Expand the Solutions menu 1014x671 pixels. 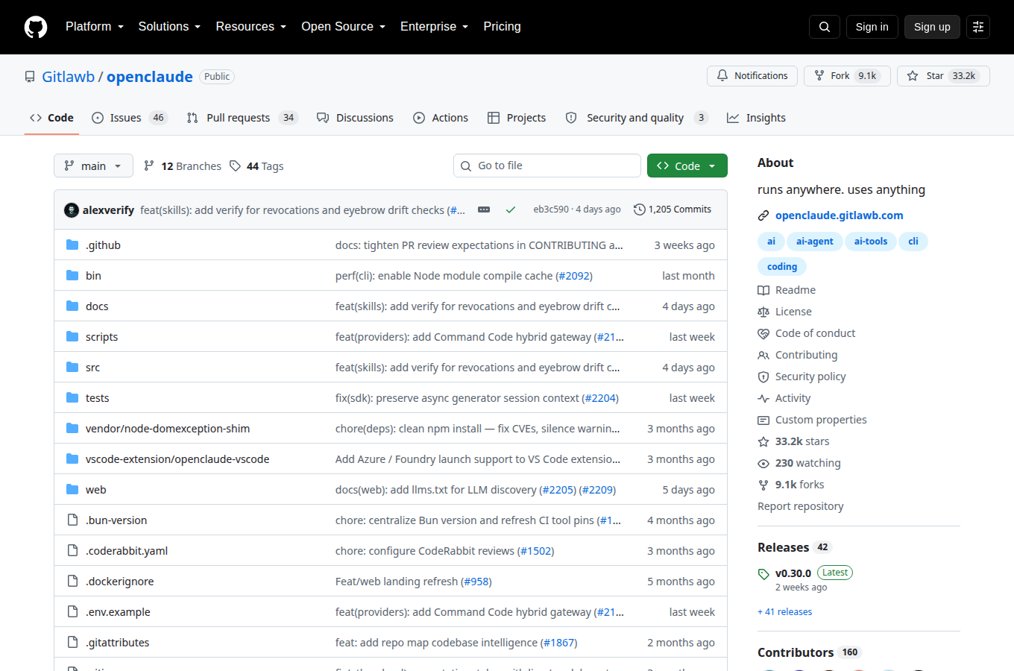point(169,27)
